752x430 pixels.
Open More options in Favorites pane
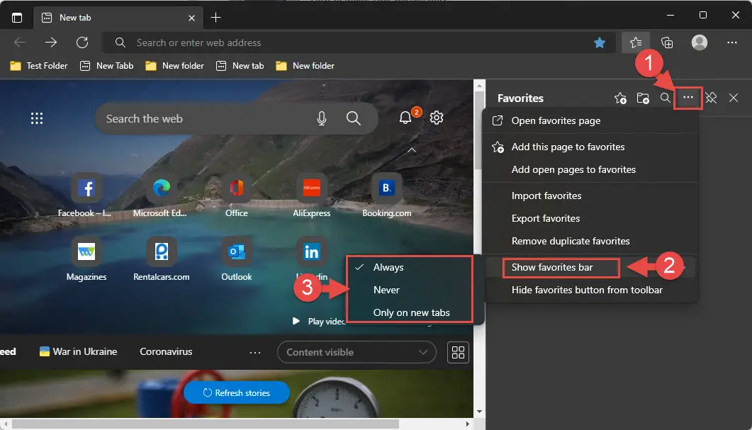(688, 98)
